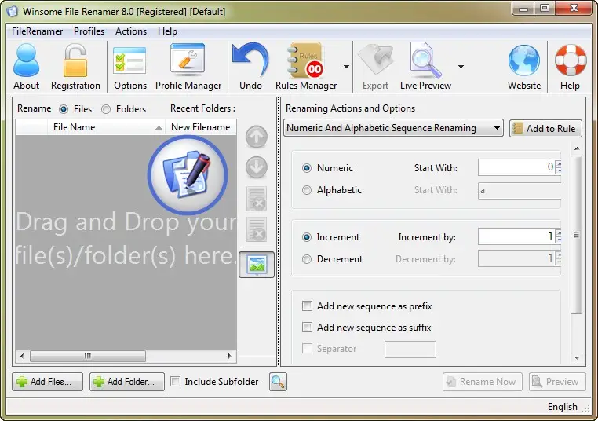Click the app icon in title bar
This screenshot has height=421, width=598.
[x=12, y=11]
